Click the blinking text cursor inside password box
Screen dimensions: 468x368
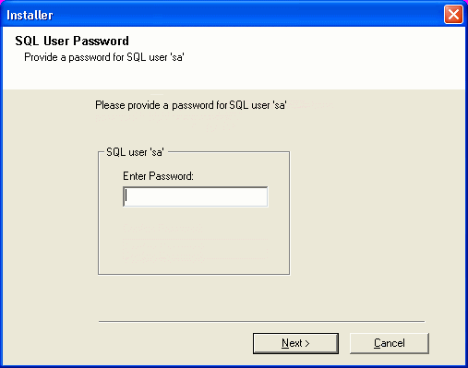[126, 196]
